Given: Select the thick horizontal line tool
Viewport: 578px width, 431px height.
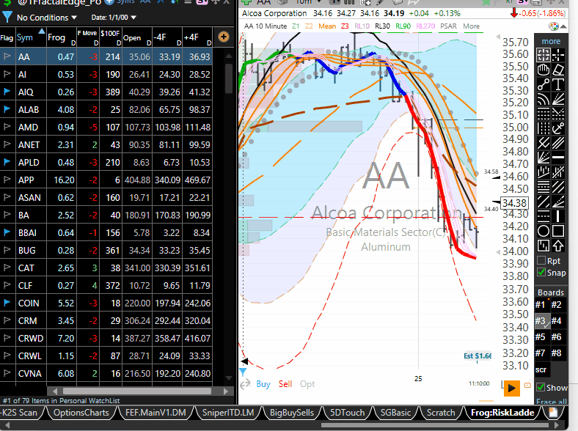Looking at the screenshot, I should pyautogui.click(x=558, y=158).
